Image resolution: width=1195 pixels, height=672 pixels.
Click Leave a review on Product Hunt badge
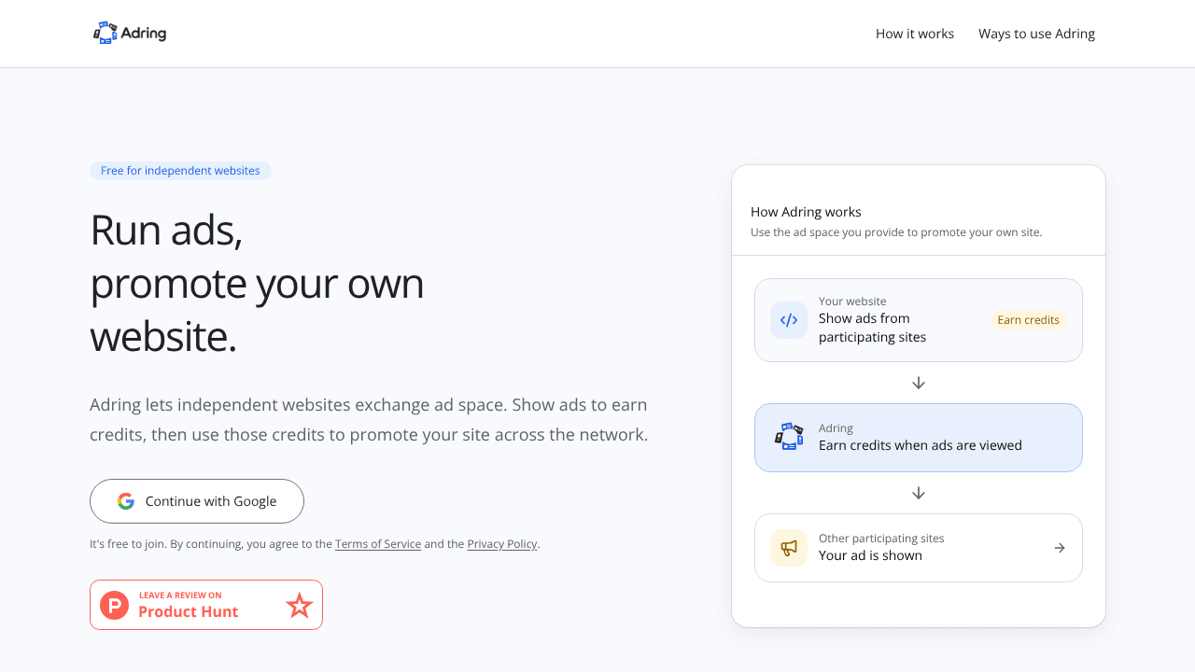pyautogui.click(x=206, y=605)
